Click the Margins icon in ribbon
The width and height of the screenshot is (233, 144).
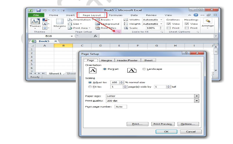coord(60,22)
